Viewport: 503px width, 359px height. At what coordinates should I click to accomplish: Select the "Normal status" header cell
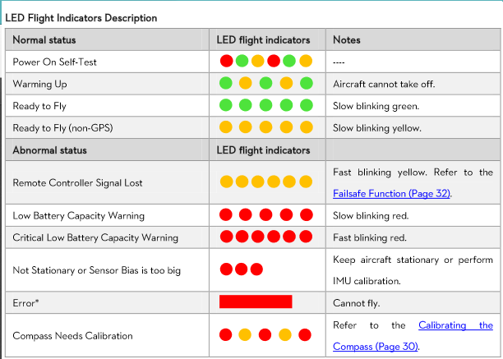(44, 39)
